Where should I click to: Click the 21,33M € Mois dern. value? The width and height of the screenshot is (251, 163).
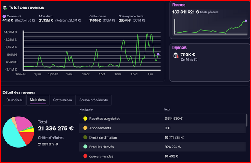pyautogui.click(x=46, y=20)
